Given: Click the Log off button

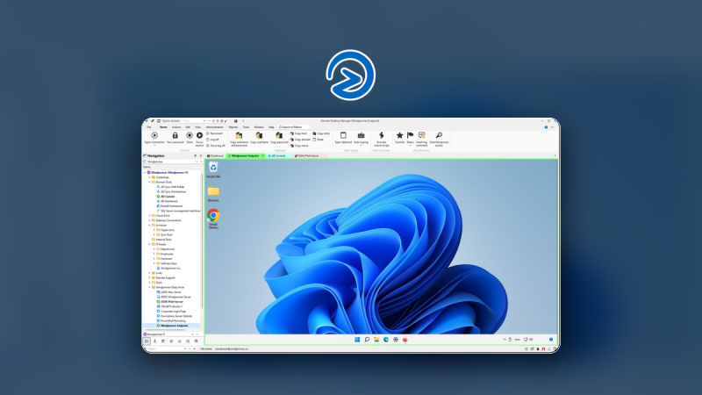Looking at the screenshot, I should (212, 140).
